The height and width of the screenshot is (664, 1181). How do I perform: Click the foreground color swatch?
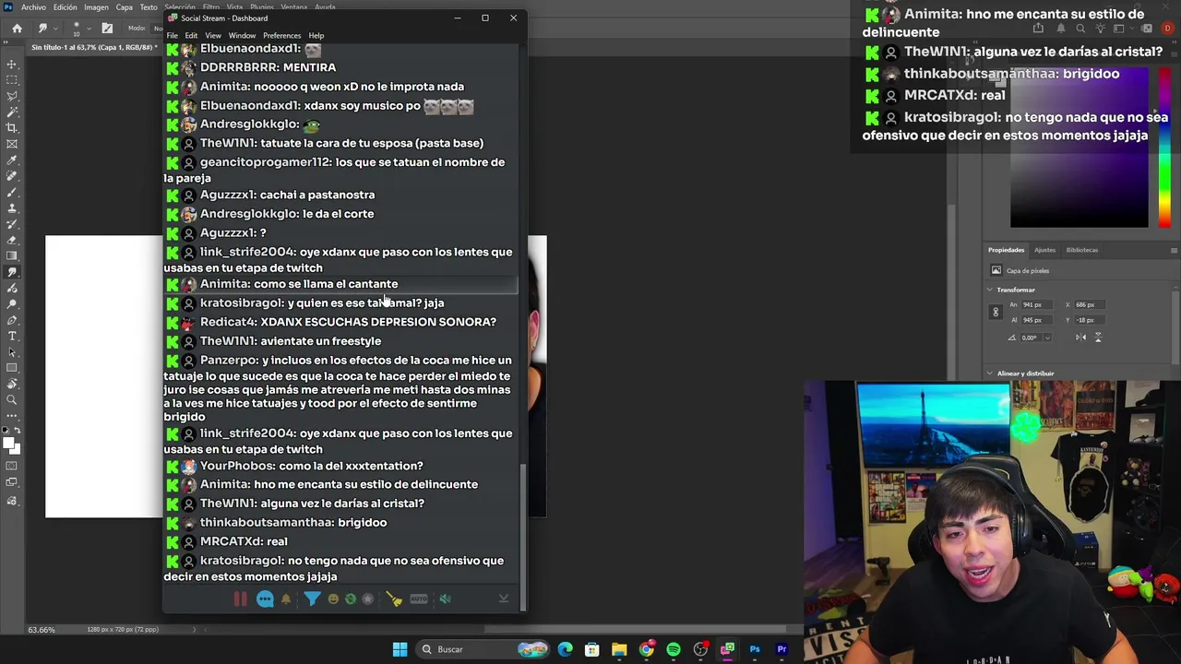click(x=8, y=442)
